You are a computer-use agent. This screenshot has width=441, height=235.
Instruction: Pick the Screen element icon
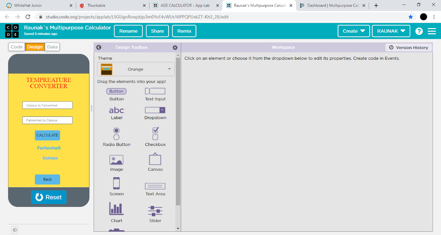pos(116,183)
